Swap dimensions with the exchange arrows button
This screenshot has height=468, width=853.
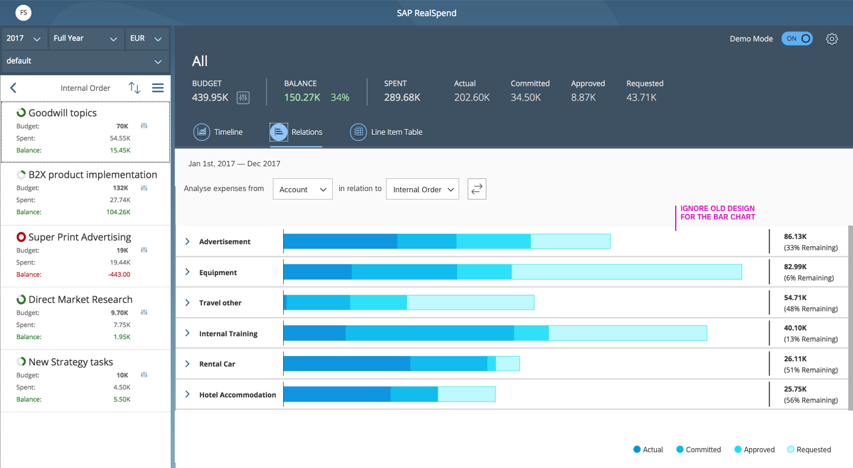(x=477, y=189)
